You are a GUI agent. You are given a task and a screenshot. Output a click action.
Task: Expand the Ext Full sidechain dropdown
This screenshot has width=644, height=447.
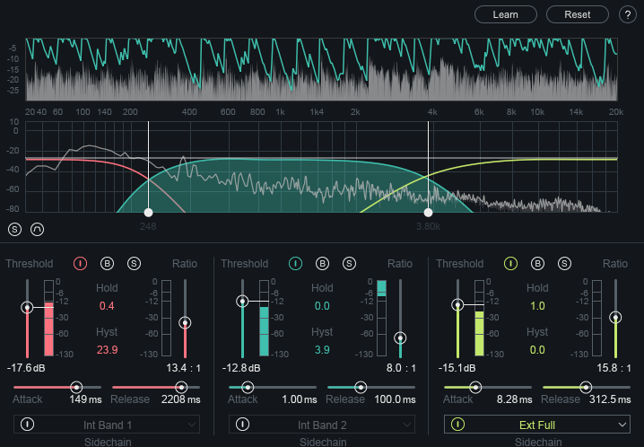coord(537,425)
